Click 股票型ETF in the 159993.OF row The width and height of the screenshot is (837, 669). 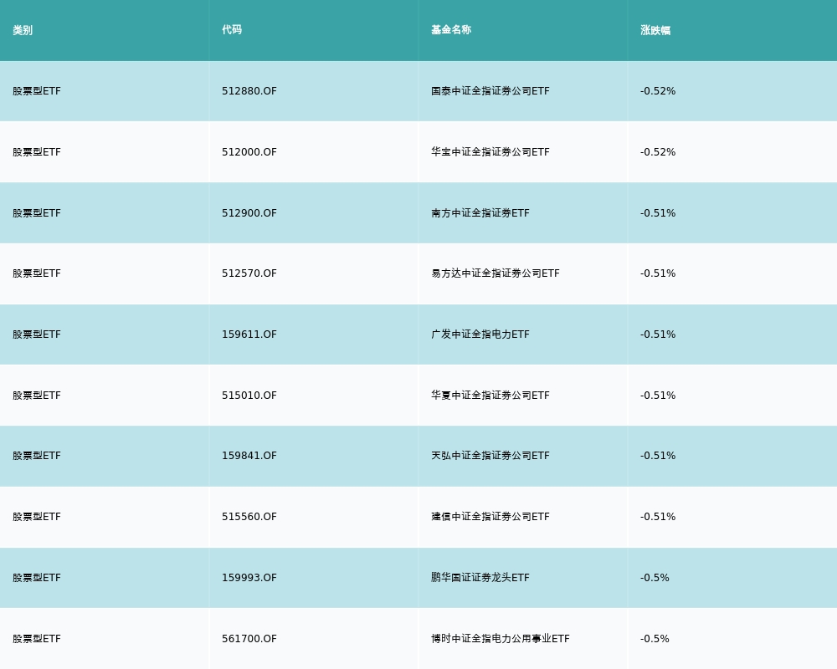pos(37,578)
